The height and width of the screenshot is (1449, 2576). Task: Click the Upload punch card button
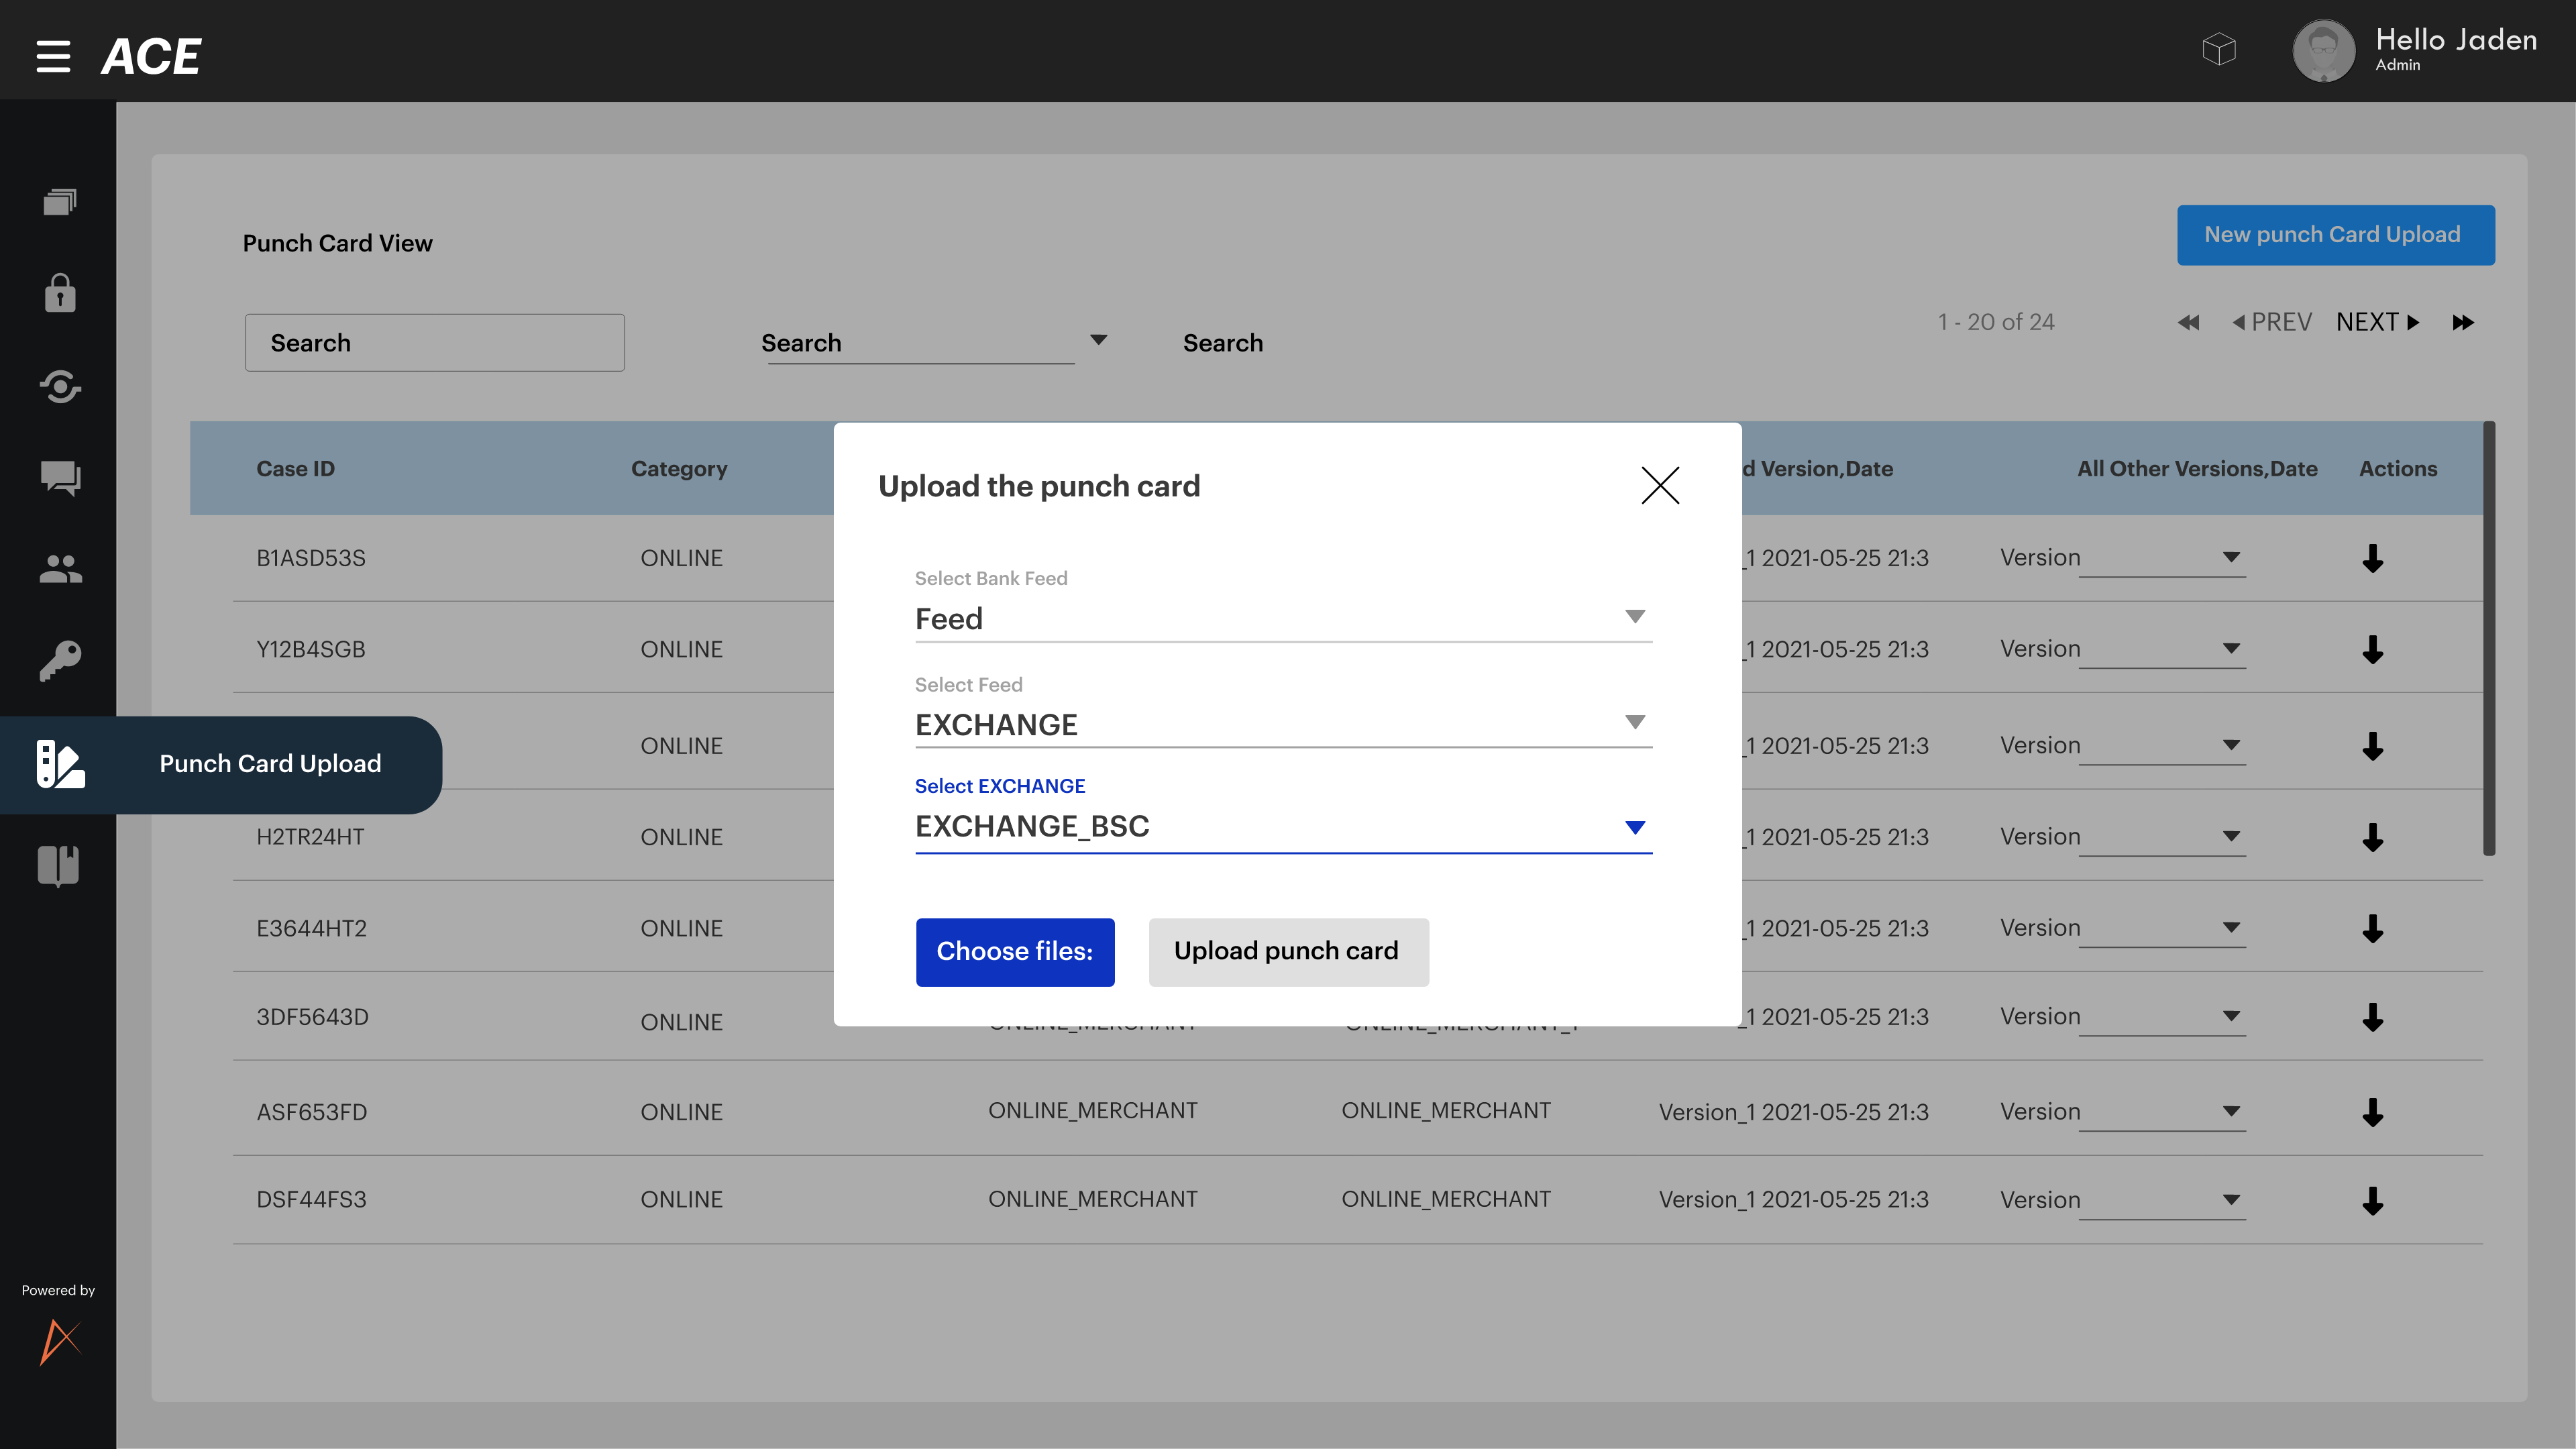(x=1288, y=951)
